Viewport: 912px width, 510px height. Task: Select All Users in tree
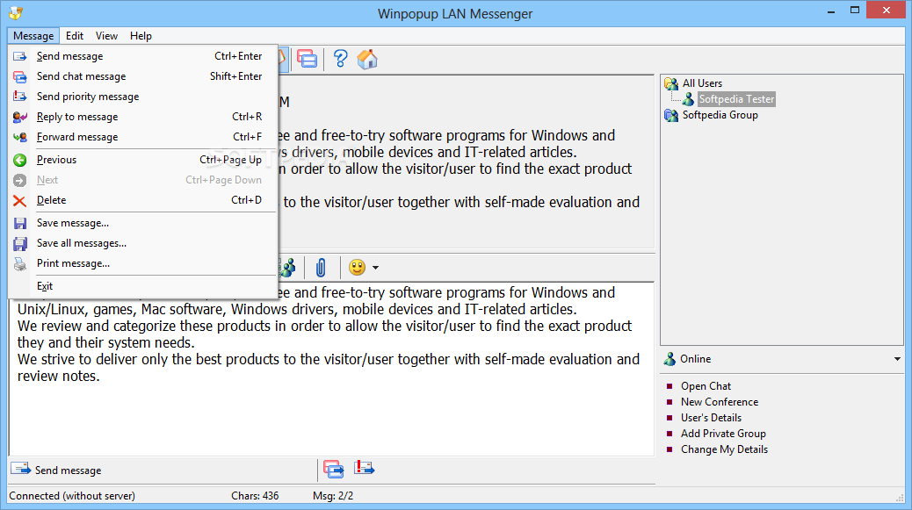click(702, 83)
